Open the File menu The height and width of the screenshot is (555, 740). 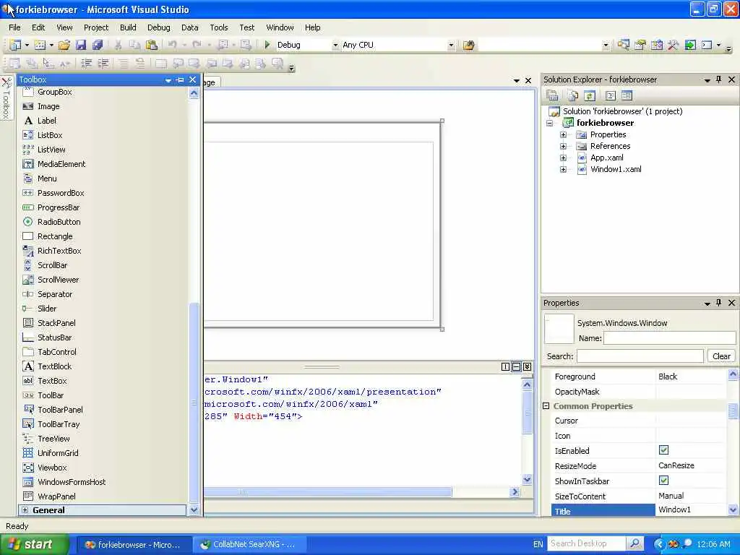point(14,27)
